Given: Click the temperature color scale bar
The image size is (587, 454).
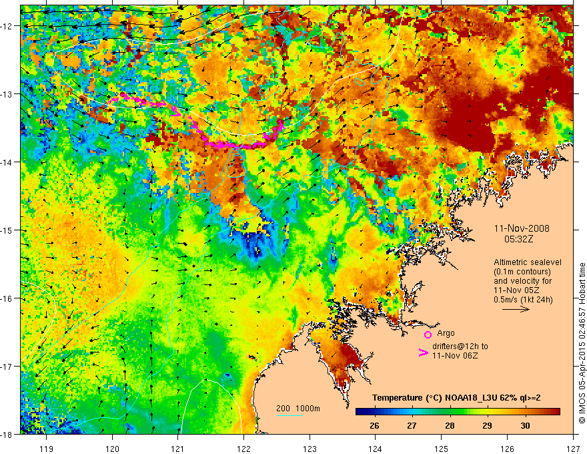Looking at the screenshot, I should pyautogui.click(x=458, y=412).
